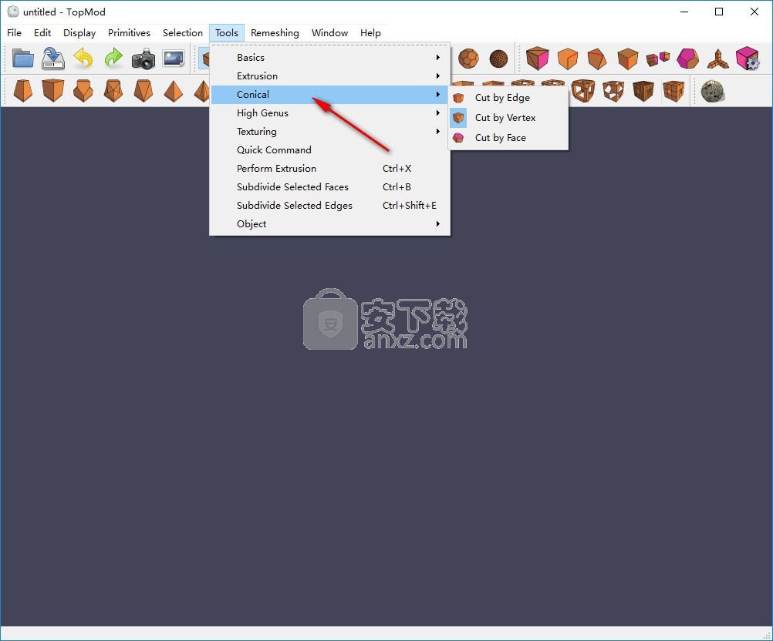
Task: Select Cut by Vertex in Conical submenu
Action: 508,118
